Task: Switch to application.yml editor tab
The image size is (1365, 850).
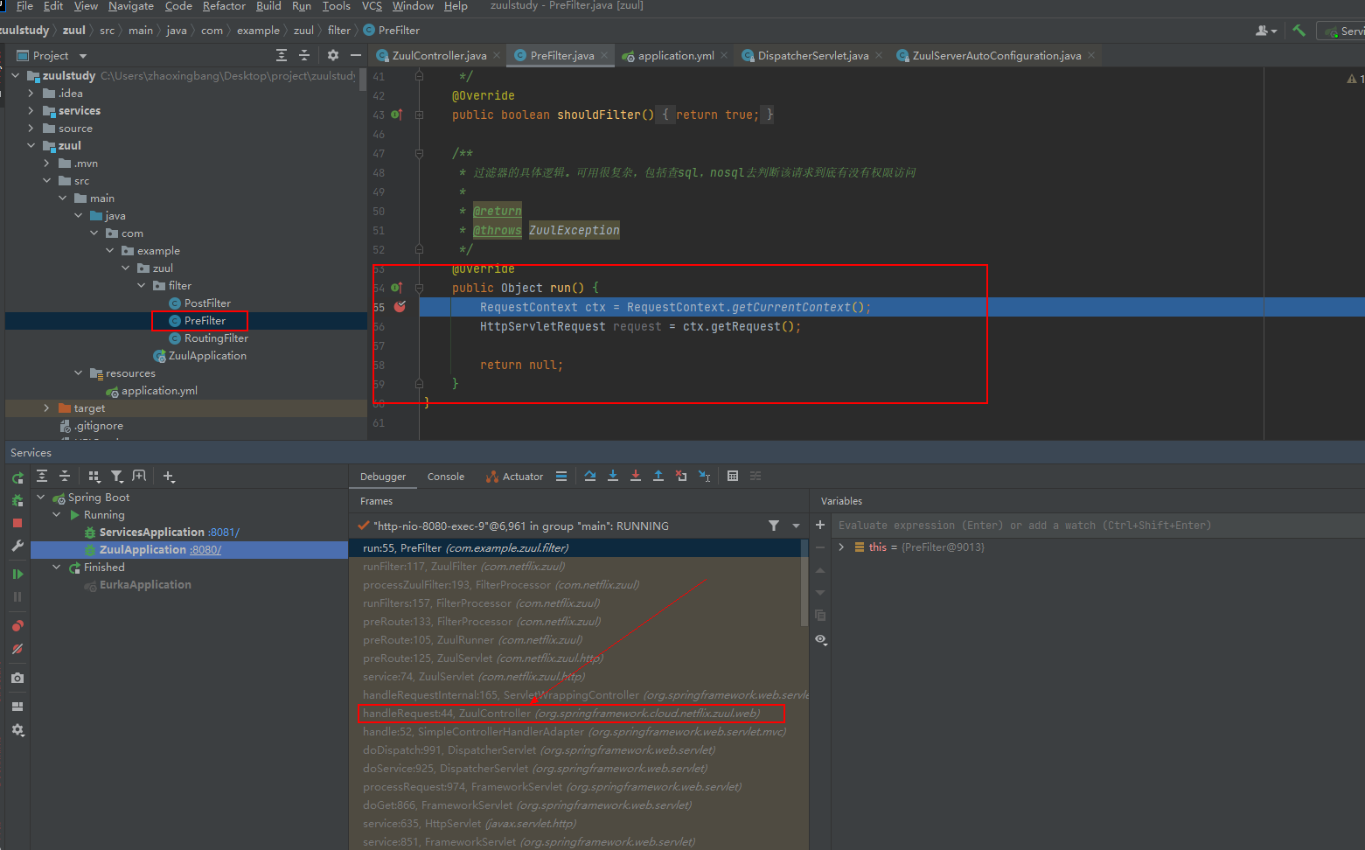Action: [x=676, y=55]
